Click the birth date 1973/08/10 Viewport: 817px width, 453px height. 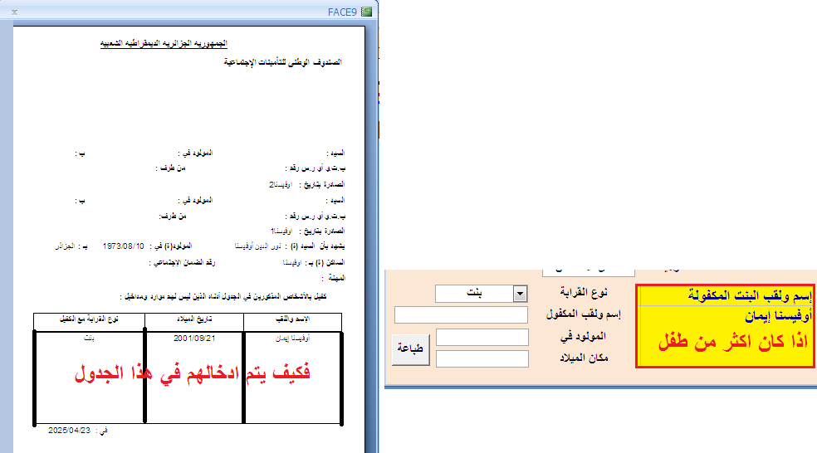tap(124, 246)
